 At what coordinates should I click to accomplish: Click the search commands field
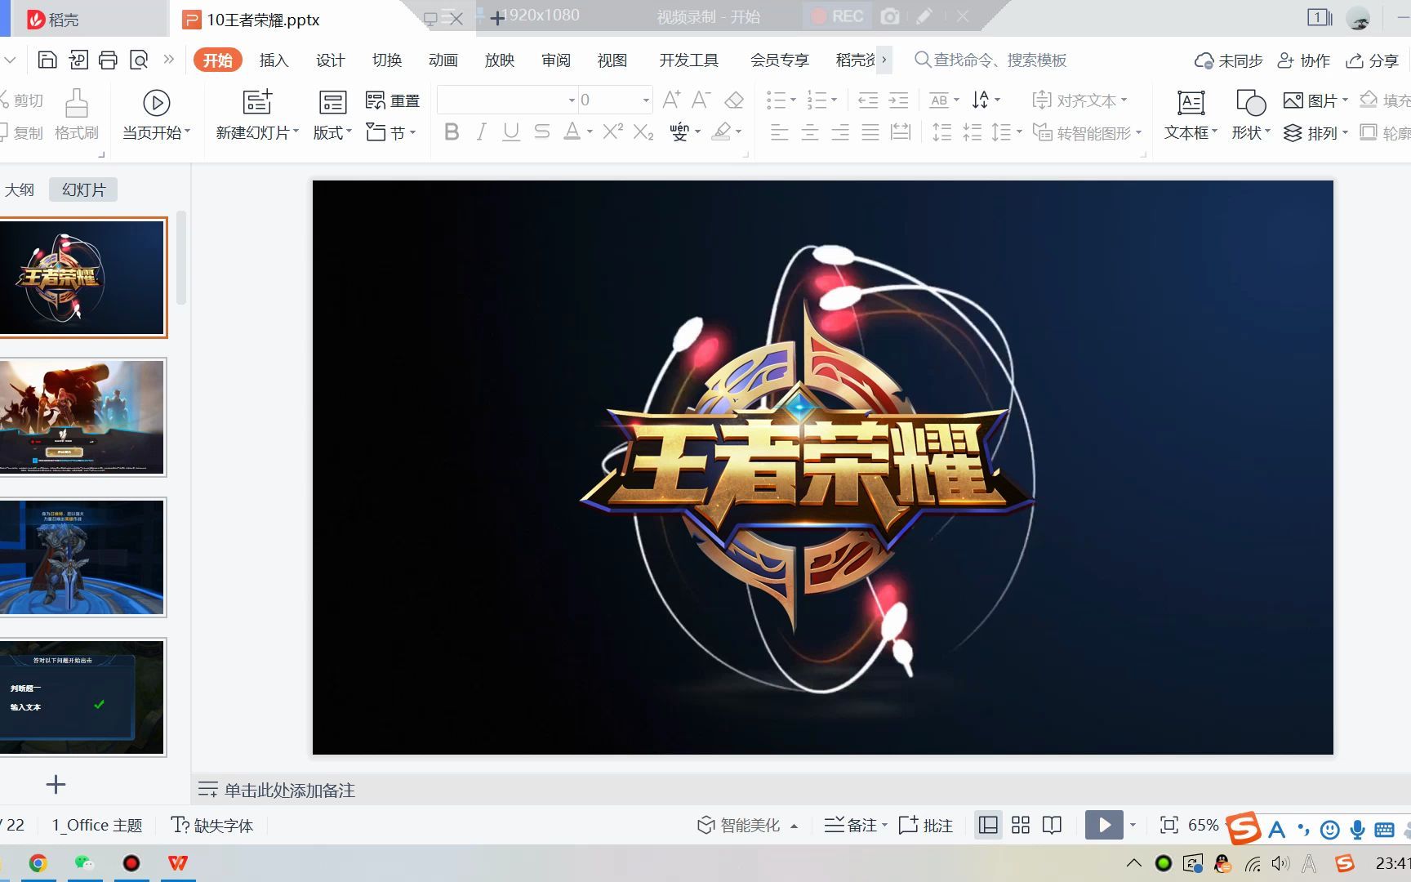990,60
